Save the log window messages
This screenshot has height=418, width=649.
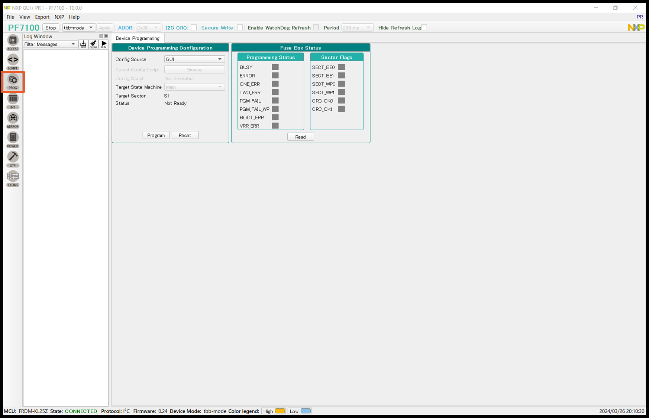tap(83, 44)
